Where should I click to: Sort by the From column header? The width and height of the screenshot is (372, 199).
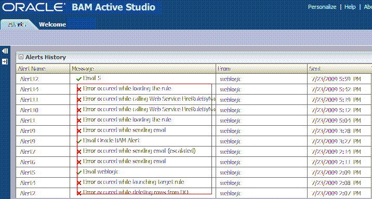click(262, 69)
